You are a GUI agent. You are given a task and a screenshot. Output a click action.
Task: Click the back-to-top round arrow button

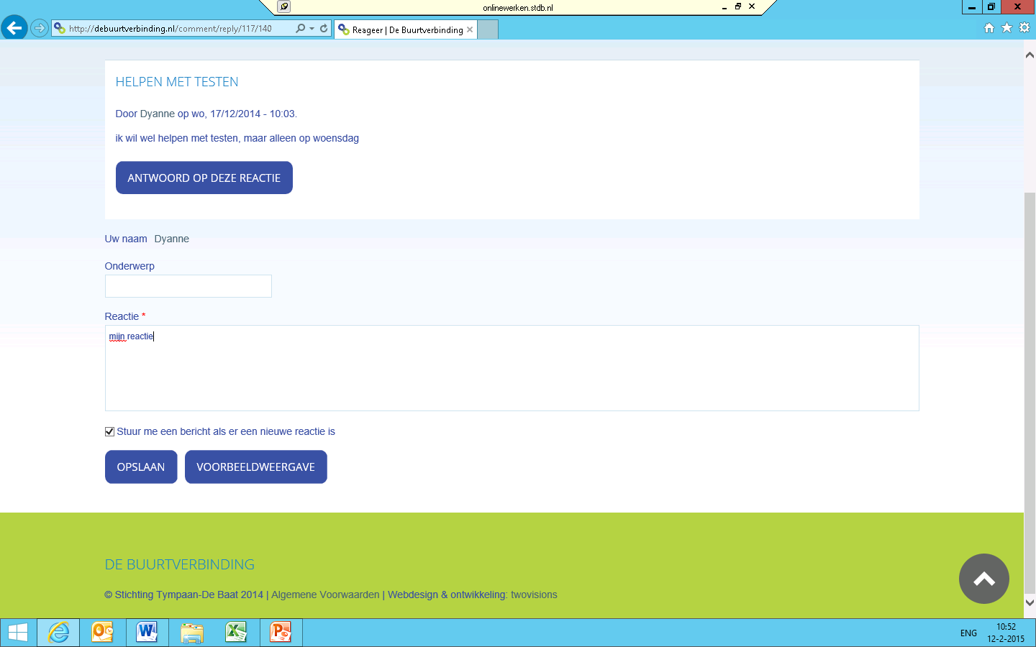(984, 579)
